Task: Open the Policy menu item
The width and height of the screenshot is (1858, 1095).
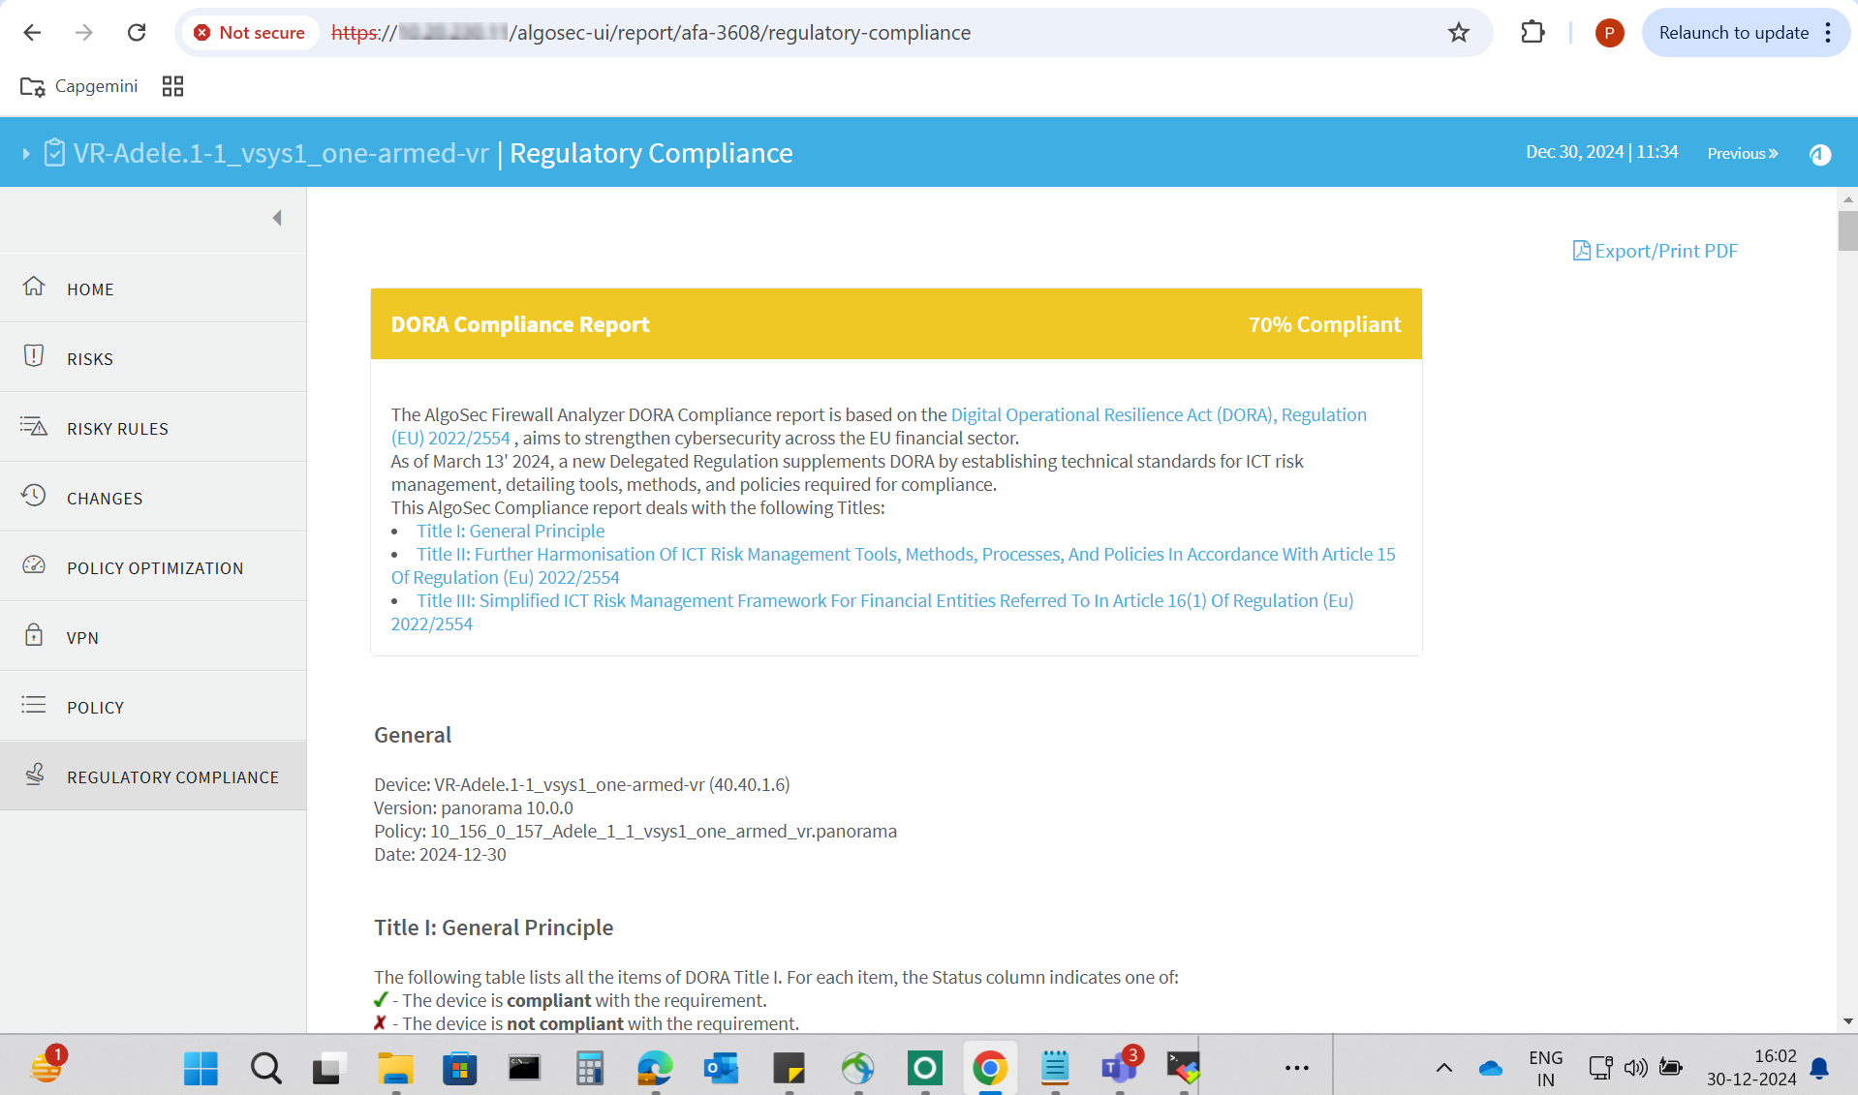Action: pos(95,708)
